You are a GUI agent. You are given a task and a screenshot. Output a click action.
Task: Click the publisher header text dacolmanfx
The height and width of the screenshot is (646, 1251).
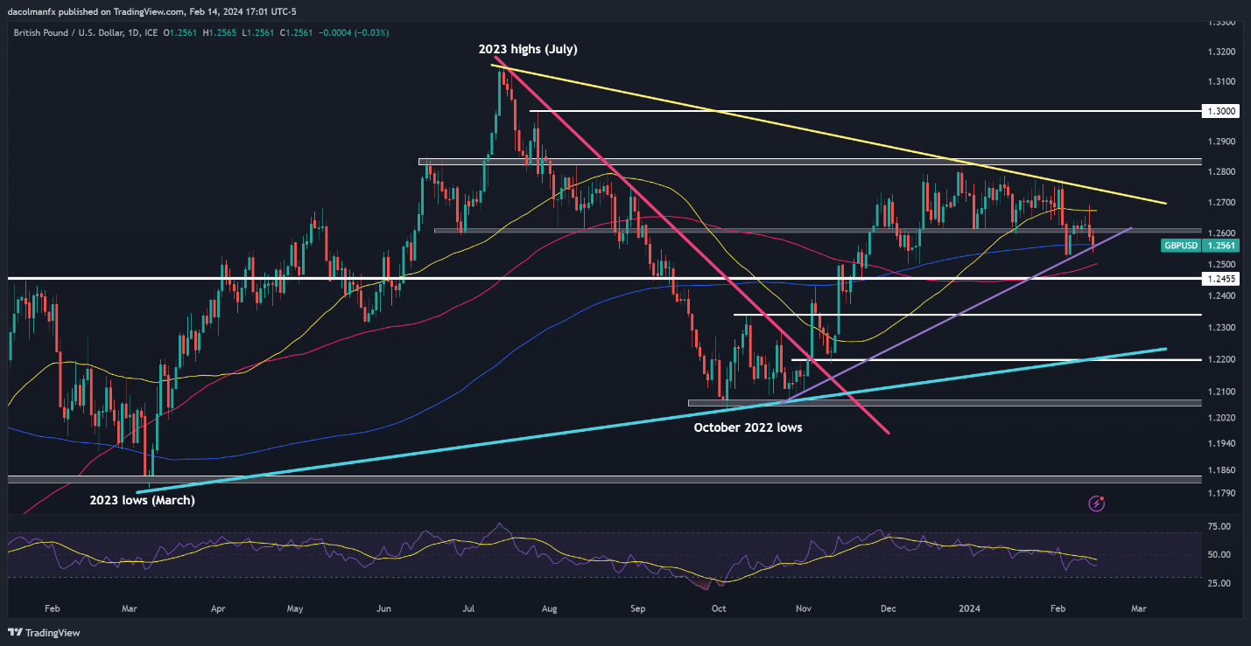coord(34,13)
